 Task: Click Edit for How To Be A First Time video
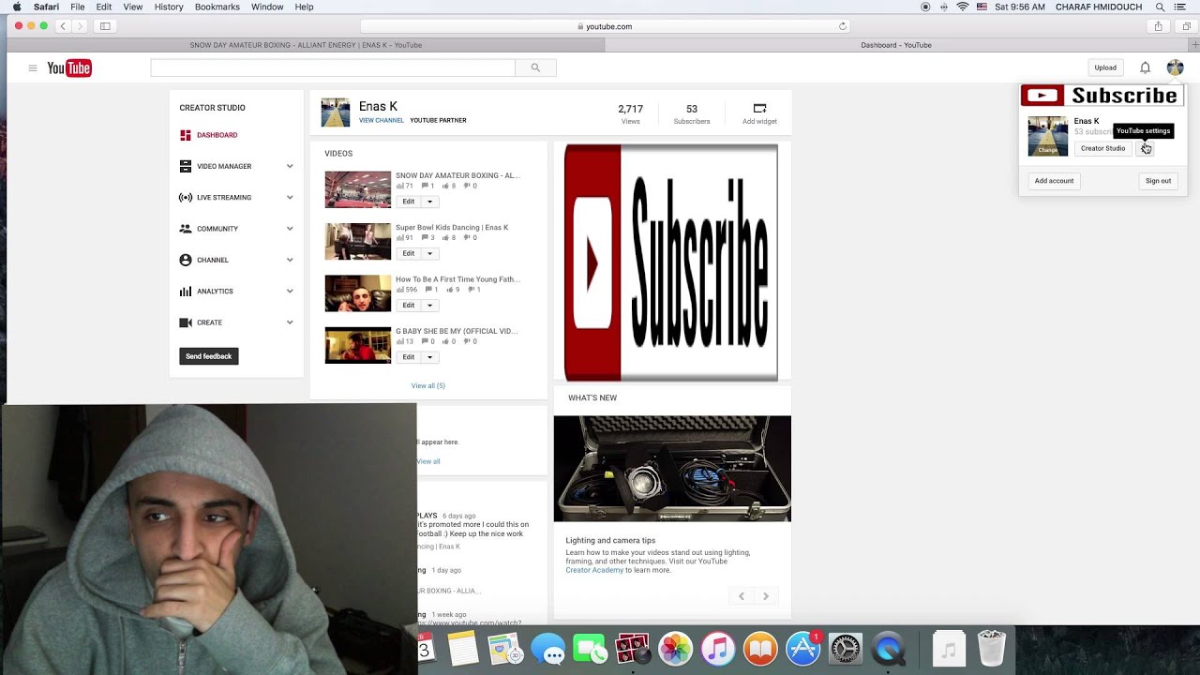[408, 306]
